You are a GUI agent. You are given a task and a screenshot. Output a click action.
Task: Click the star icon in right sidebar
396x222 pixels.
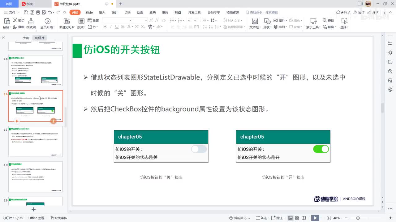[390, 53]
